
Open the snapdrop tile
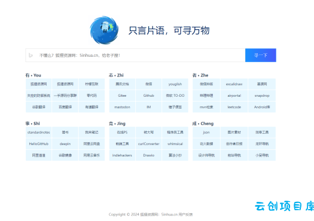(x=262, y=96)
